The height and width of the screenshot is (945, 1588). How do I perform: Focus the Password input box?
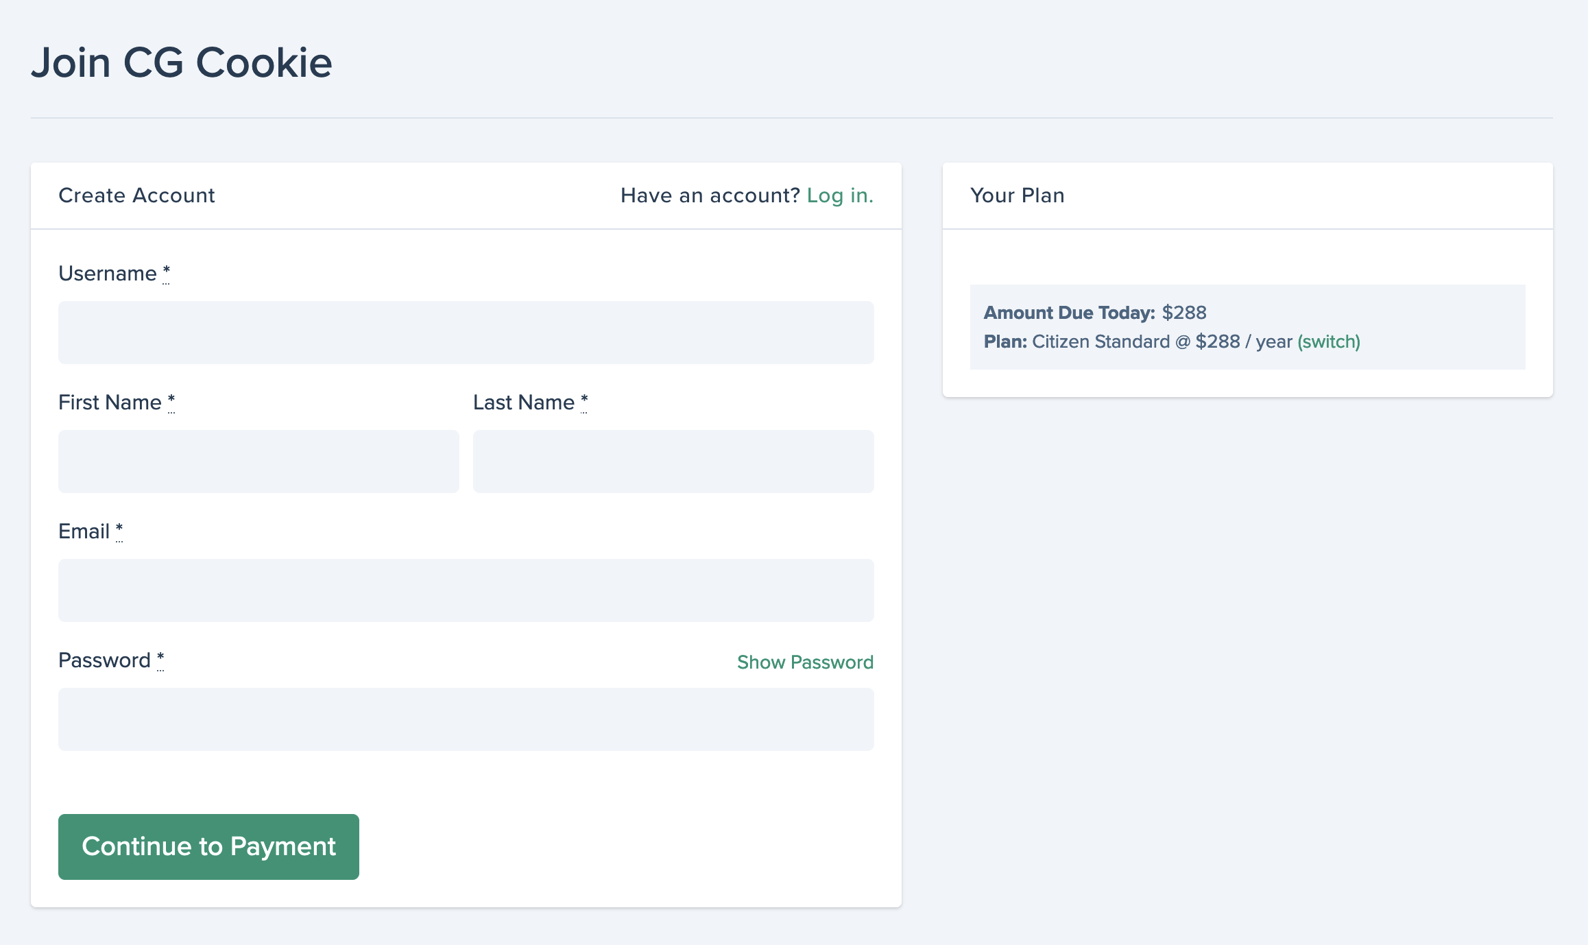tap(466, 719)
